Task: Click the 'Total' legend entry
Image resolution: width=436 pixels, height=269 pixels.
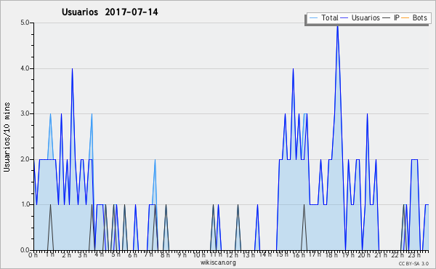Action: 323,17
